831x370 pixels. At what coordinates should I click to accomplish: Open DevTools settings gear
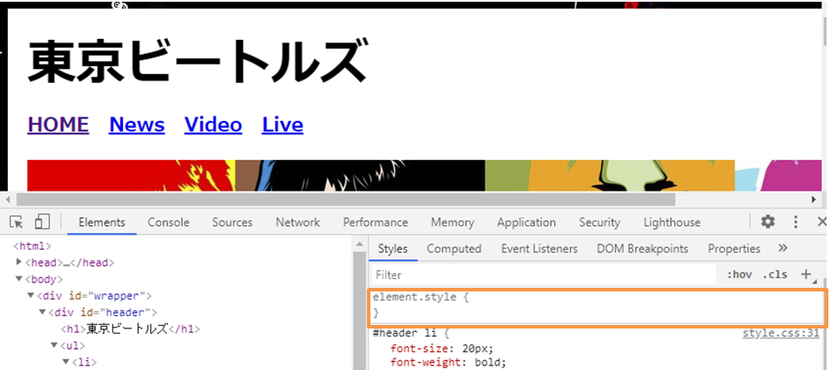[768, 222]
